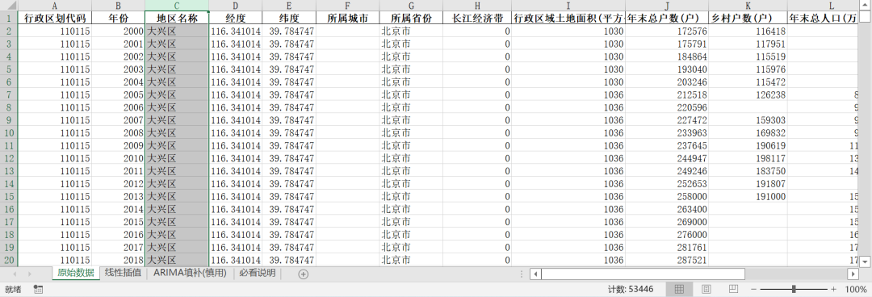Select column G header
Screen dimensions: 872x297
[411, 5]
